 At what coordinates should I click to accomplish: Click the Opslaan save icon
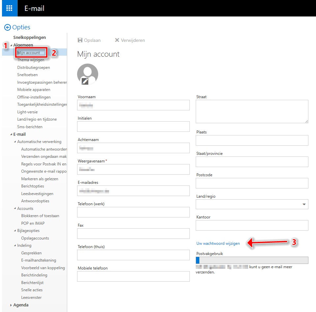click(x=80, y=40)
